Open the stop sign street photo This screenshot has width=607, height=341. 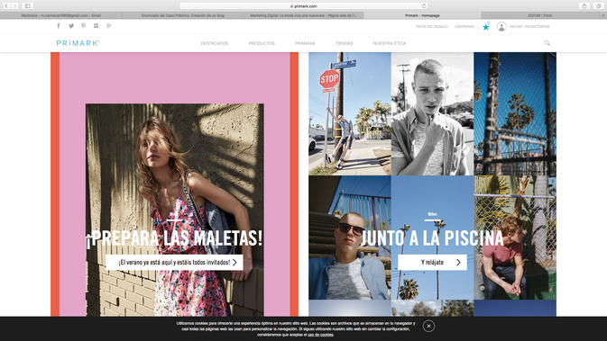[x=350, y=114]
